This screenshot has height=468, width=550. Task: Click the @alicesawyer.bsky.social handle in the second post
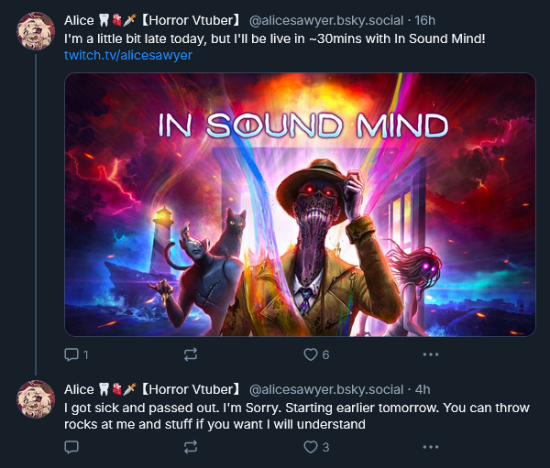pos(326,389)
